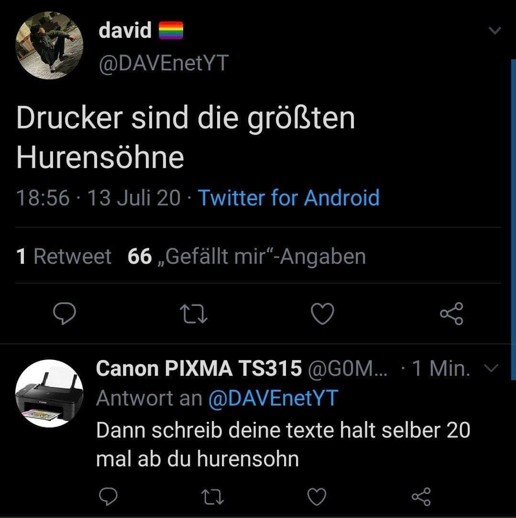
Task: Retweet the Canon PIXMA TS315 reply
Action: click(x=212, y=496)
